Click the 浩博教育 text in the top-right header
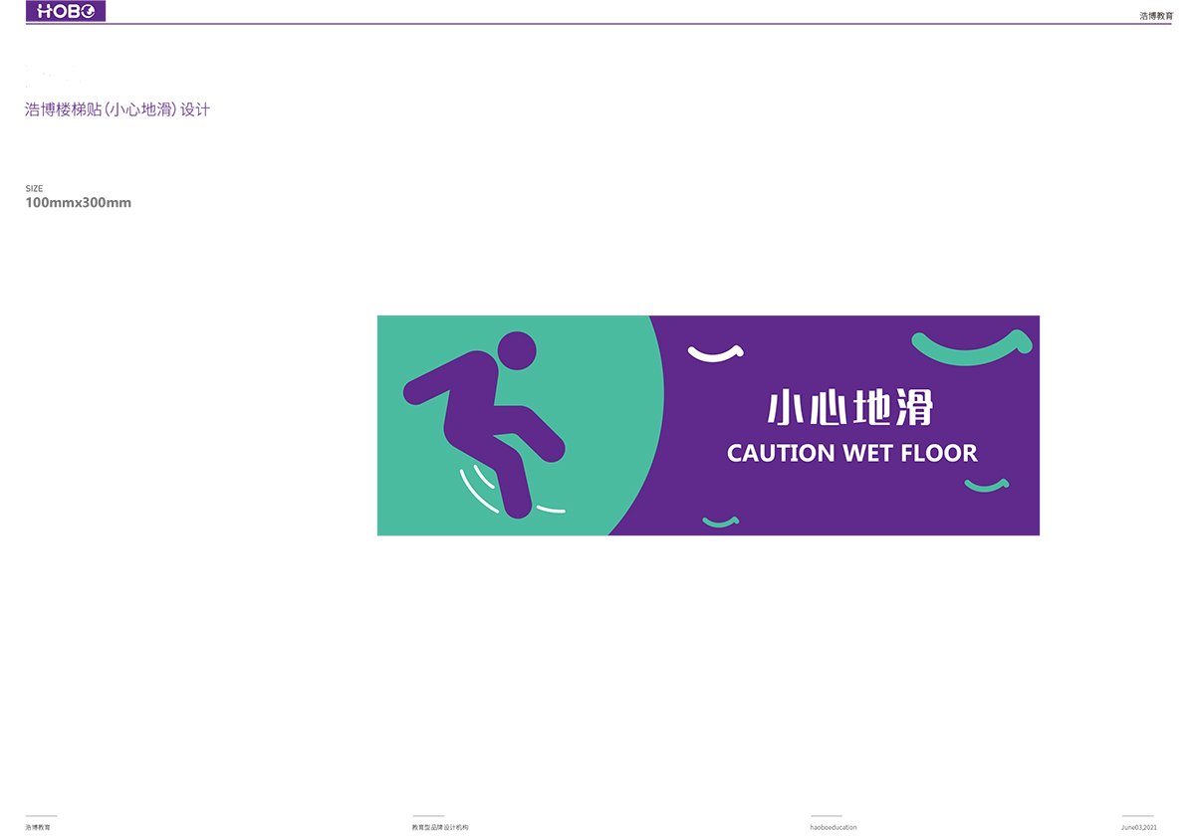1195x839 pixels. pyautogui.click(x=1156, y=16)
